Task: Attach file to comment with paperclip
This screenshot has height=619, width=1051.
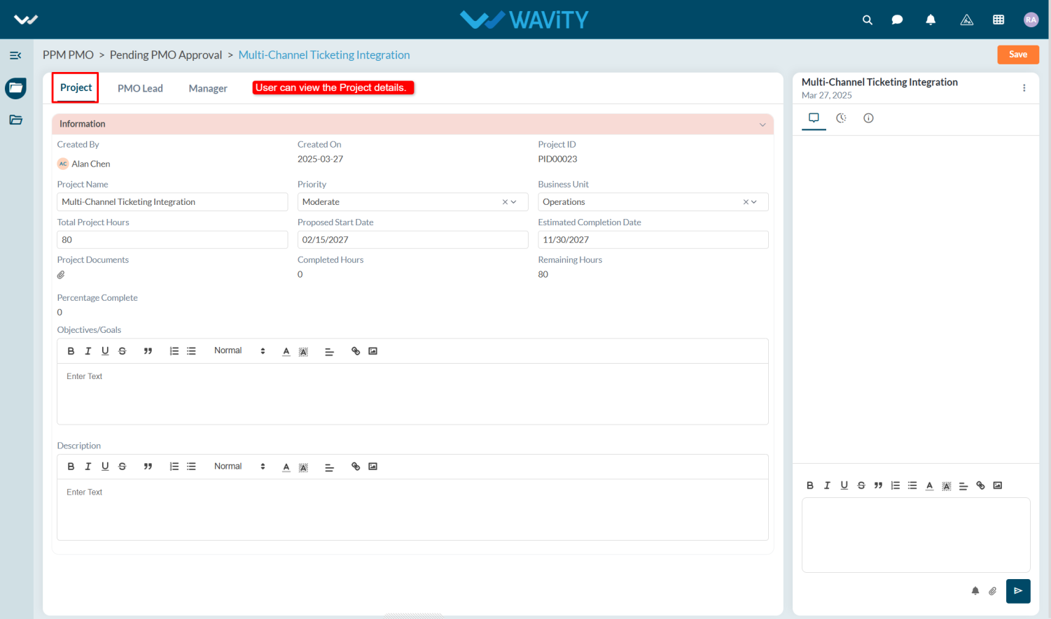Action: click(992, 591)
